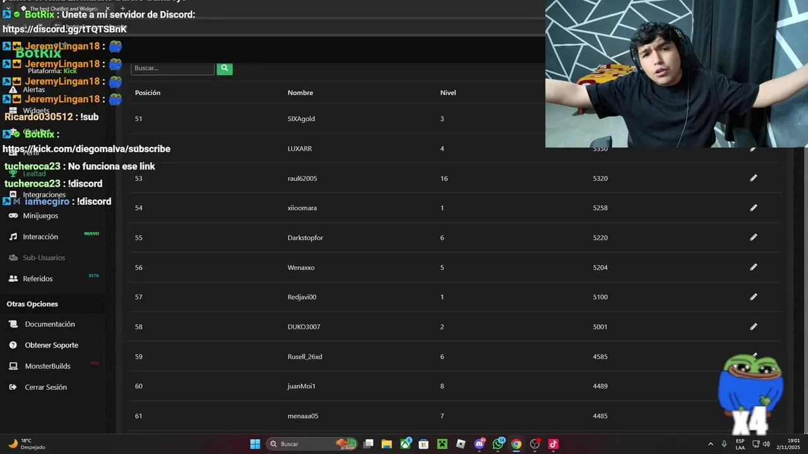Image resolution: width=808 pixels, height=454 pixels.
Task: Open the edit pencil for Darkstopfor
Action: 753,238
